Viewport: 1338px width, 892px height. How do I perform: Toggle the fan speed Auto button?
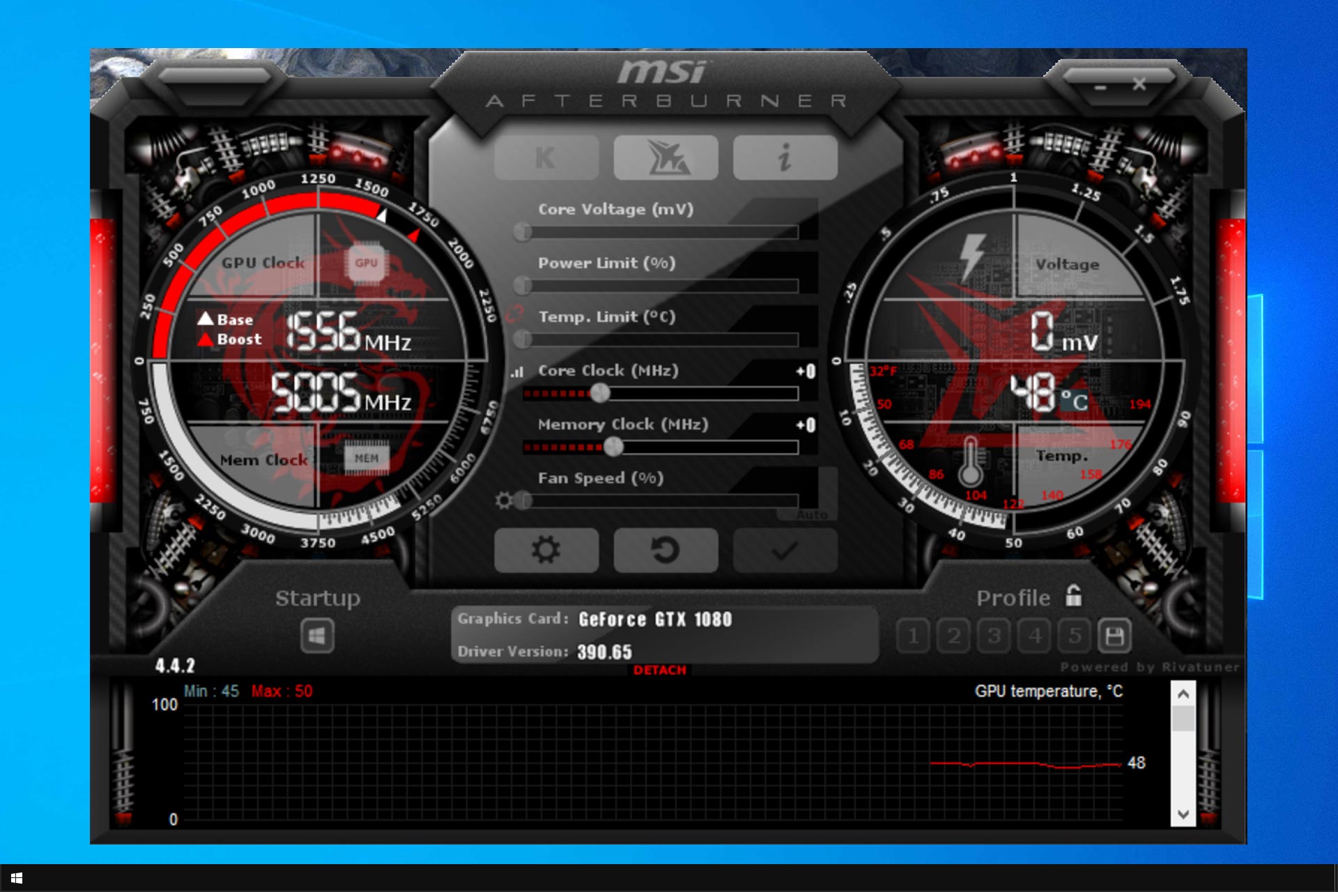(x=812, y=515)
